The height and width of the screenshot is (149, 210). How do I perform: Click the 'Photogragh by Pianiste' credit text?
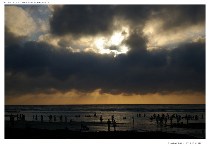click(x=185, y=143)
